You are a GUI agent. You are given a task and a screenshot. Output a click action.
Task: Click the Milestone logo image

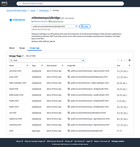pyautogui.click(x=17, y=20)
